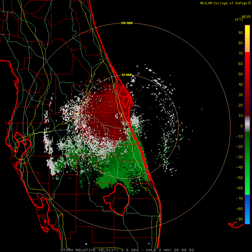Click the -90 value on the velocity scale
Viewport: 252px width, 252px height.
click(239, 219)
